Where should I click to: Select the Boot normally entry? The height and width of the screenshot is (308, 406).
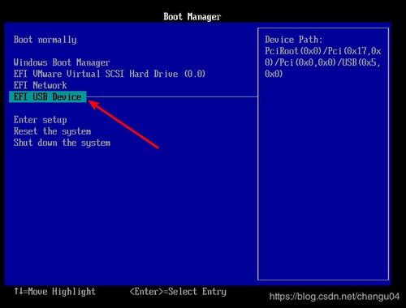coord(45,40)
